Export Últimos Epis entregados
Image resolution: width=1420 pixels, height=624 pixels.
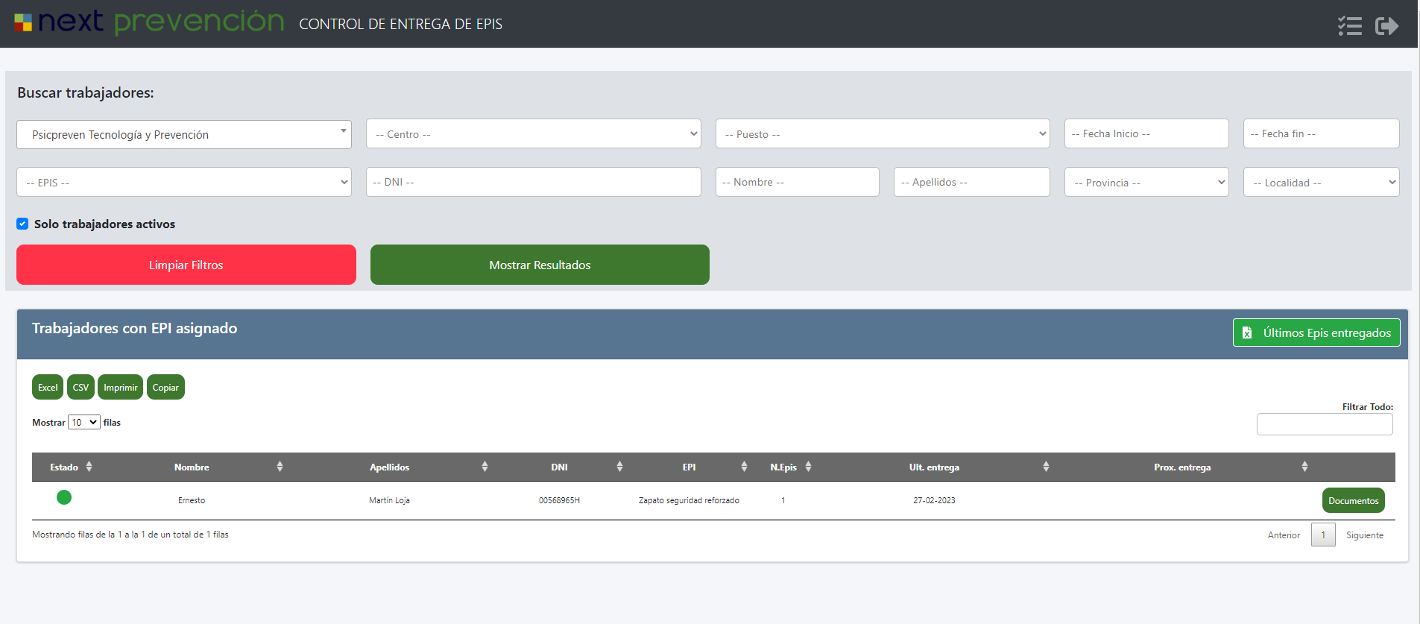(1316, 333)
